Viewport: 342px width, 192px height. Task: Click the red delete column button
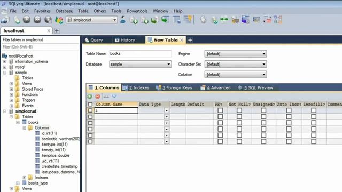pos(98,97)
